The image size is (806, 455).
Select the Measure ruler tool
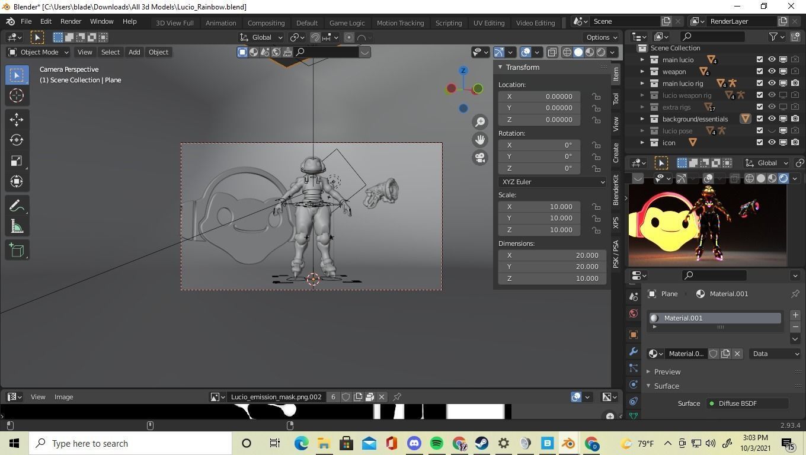click(17, 226)
